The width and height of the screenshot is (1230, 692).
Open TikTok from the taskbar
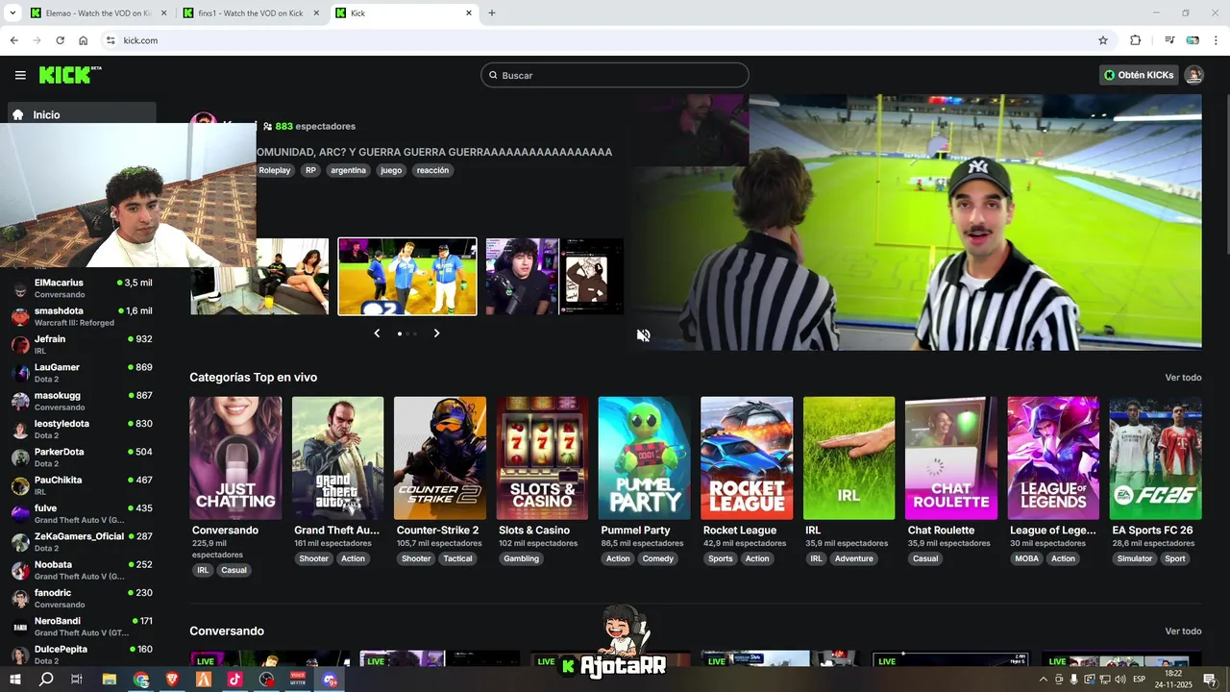(x=234, y=680)
